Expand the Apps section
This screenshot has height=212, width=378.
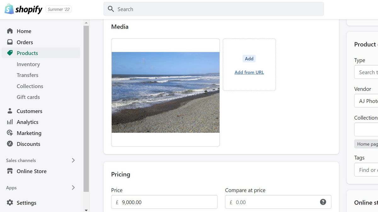coord(73,188)
